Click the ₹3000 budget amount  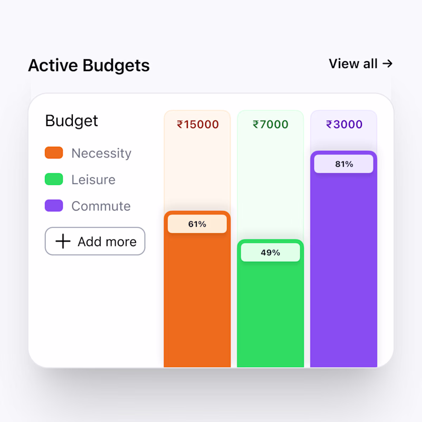point(344,124)
